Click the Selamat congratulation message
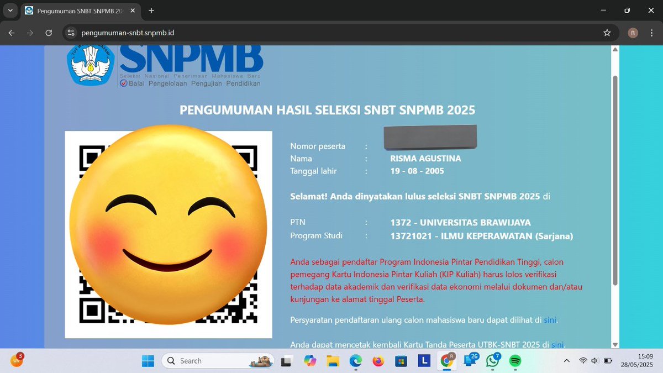The height and width of the screenshot is (373, 663). pos(420,196)
